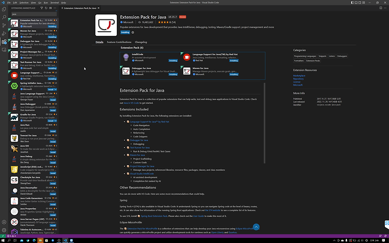The image size is (389, 243).
Task: Open the Selection menu
Action: pyautogui.click(x=24, y=3)
